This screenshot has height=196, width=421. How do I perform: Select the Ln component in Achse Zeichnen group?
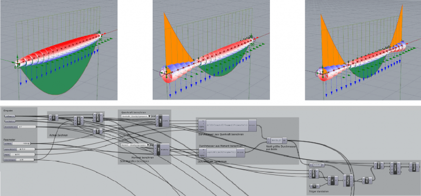(x=54, y=117)
